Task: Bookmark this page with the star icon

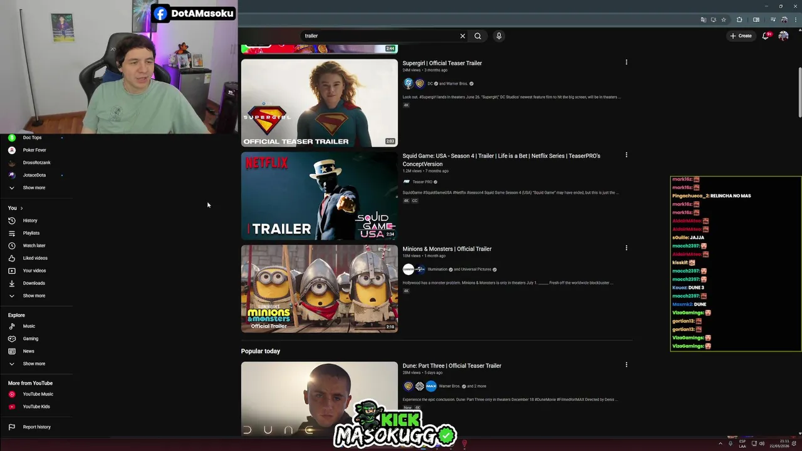Action: tap(723, 19)
